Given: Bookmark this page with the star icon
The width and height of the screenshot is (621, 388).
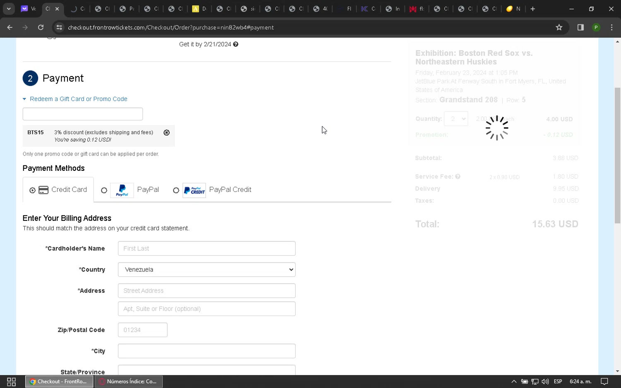Looking at the screenshot, I should 559,27.
